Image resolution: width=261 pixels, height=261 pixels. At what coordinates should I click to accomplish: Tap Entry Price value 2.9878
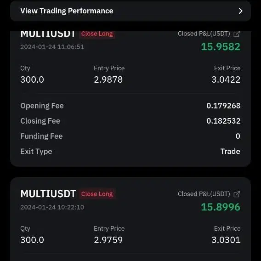[x=108, y=79]
